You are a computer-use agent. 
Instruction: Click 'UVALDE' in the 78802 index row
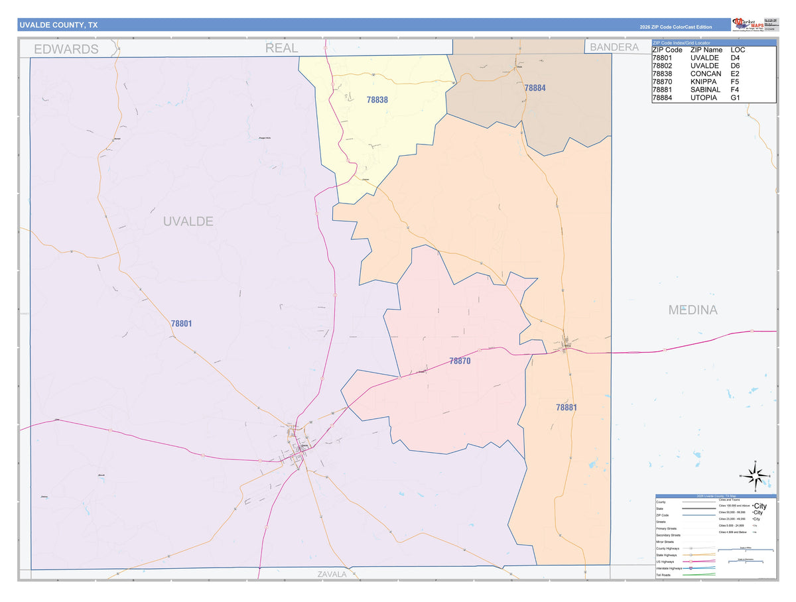704,66
